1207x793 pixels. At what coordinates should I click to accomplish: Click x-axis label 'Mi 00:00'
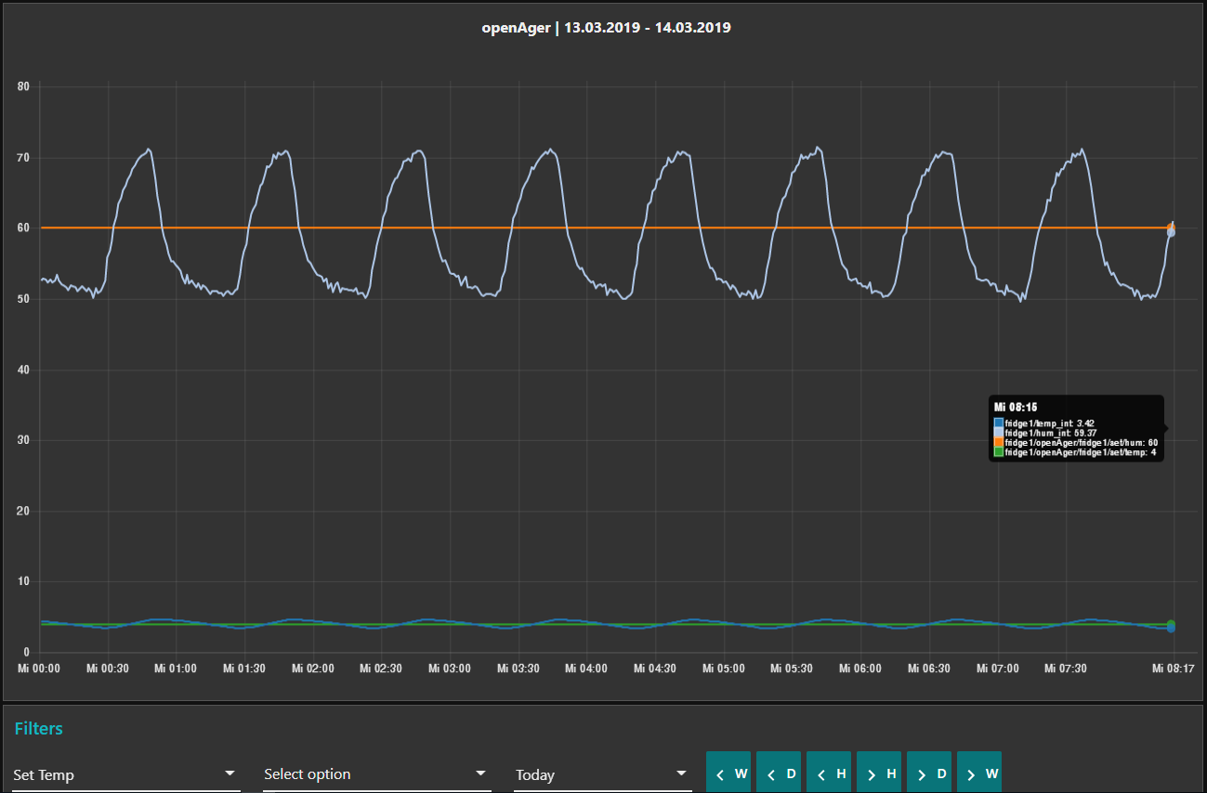click(x=40, y=668)
